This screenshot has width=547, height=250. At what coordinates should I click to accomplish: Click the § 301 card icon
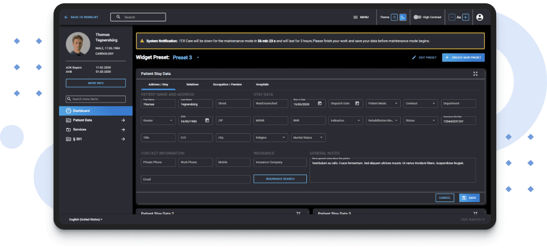click(68, 139)
